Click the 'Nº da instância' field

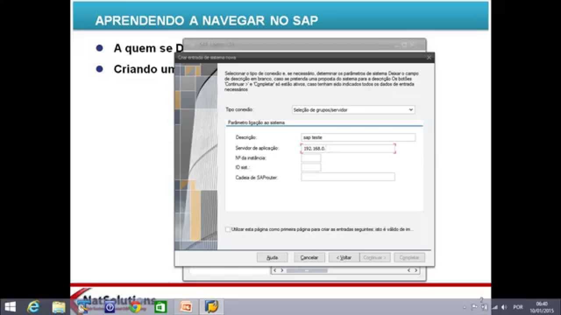click(311, 158)
